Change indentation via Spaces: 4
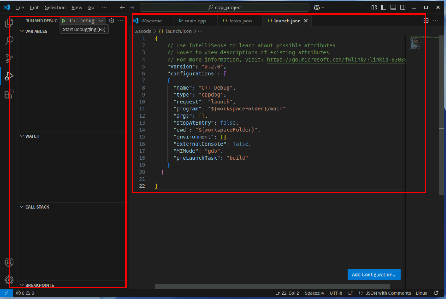446x299 pixels. coord(314,293)
